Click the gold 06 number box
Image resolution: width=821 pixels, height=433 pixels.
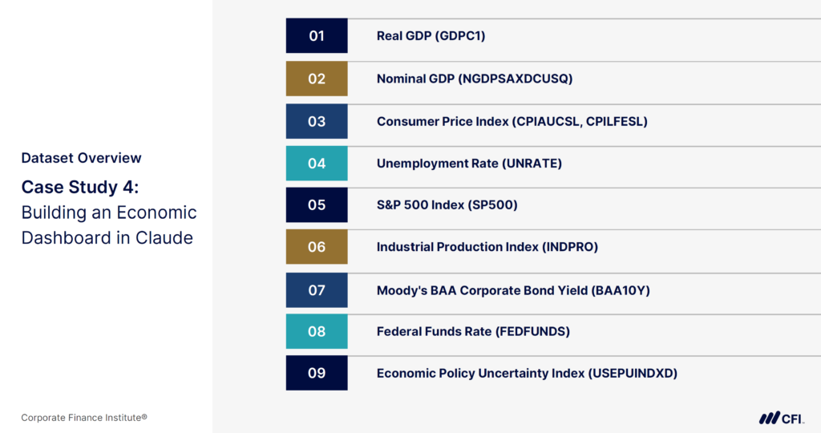(x=317, y=247)
